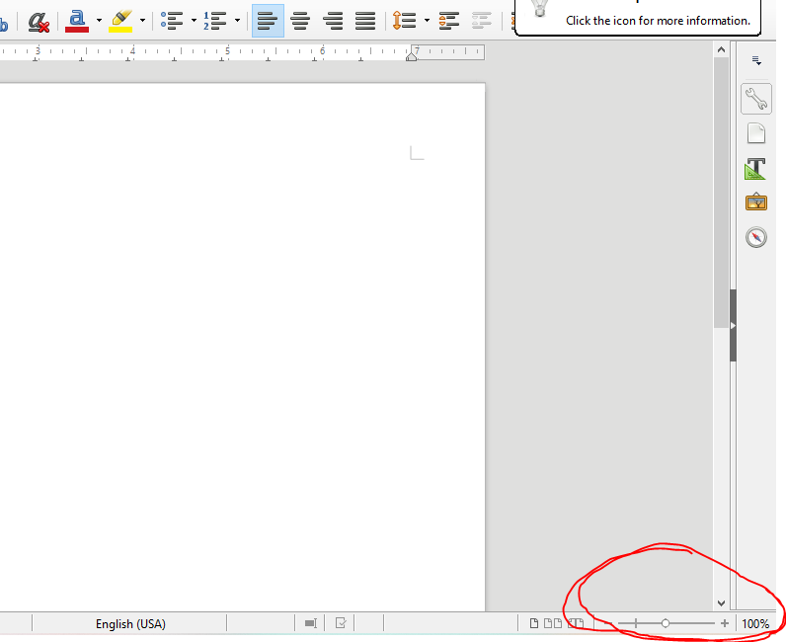Open the highlighting color dropdown arrow
Image resolution: width=786 pixels, height=642 pixels.
142,21
